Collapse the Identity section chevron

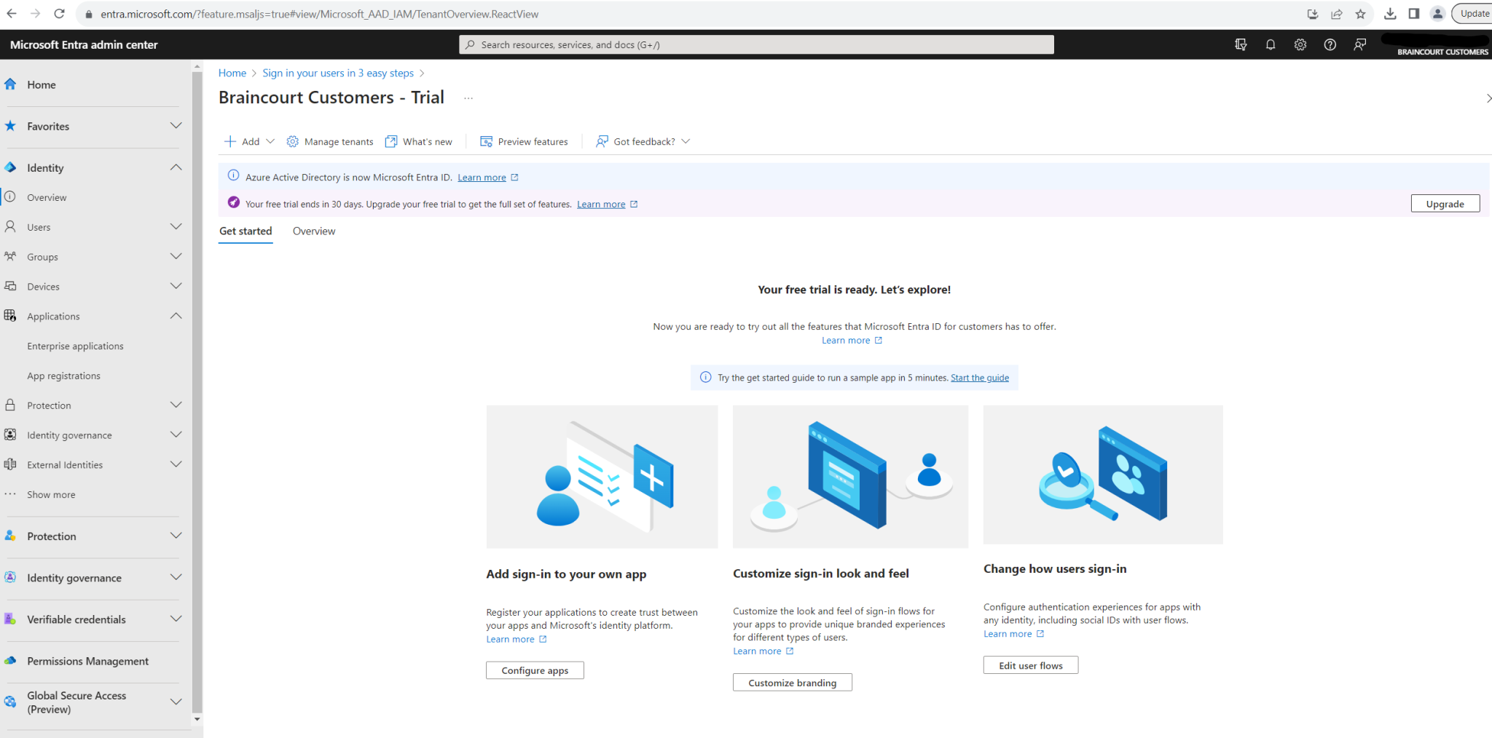click(x=176, y=167)
